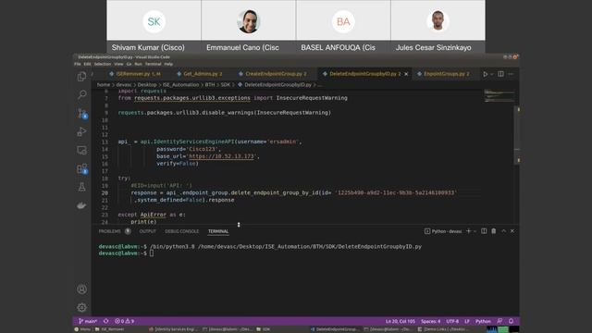Switch to CreateEndpointGroup.py tab
The width and height of the screenshot is (592, 333).
(273, 74)
